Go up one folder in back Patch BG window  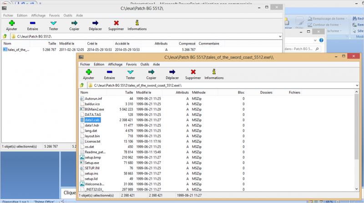click(5, 36)
